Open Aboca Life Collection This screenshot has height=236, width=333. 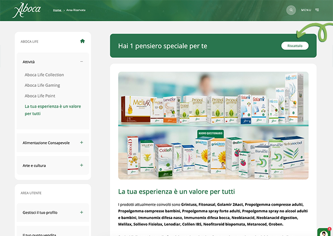coord(44,75)
